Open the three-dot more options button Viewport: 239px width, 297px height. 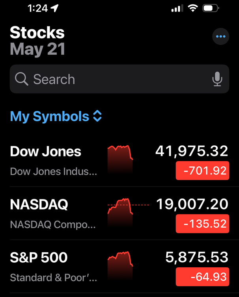(x=220, y=36)
